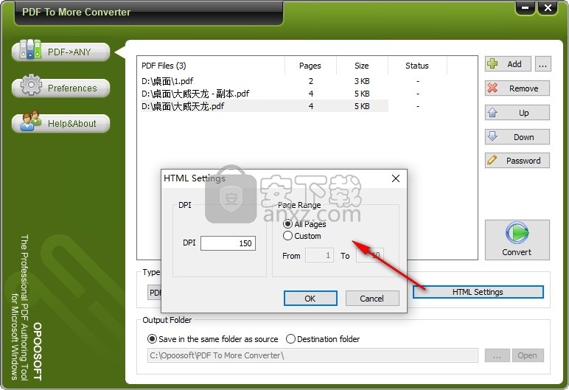Screen dimensions: 569x390
Task: Open the Type dropdown partly hidden behind the dialog
Action: click(155, 293)
